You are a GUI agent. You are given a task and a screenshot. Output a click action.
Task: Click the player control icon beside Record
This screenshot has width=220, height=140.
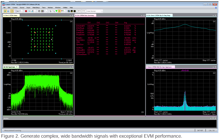[x=30, y=11]
